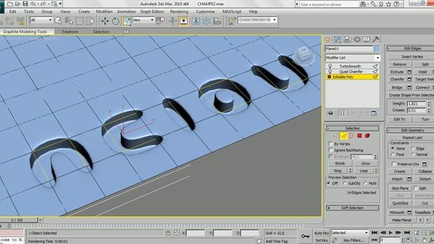Click the Bridge button

pyautogui.click(x=397, y=87)
